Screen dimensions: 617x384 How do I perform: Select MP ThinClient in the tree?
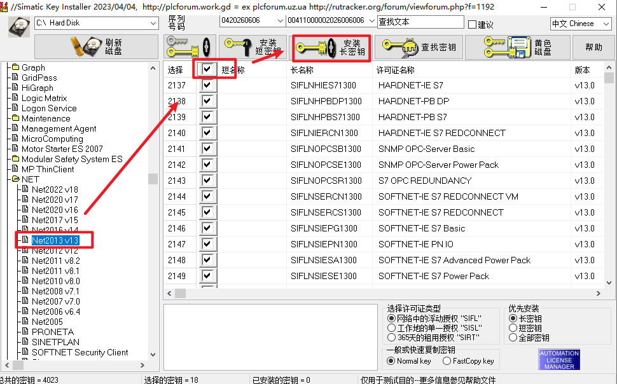[x=48, y=169]
